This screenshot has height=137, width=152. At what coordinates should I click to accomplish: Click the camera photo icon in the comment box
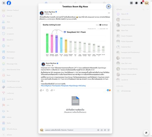[x=102, y=130]
